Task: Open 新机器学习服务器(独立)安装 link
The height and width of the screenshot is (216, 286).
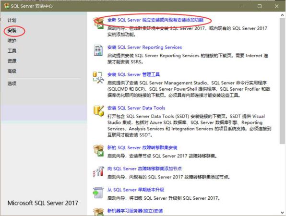Action: point(135,211)
